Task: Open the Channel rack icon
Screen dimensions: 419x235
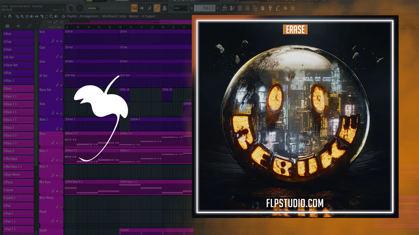Action: pos(240,8)
